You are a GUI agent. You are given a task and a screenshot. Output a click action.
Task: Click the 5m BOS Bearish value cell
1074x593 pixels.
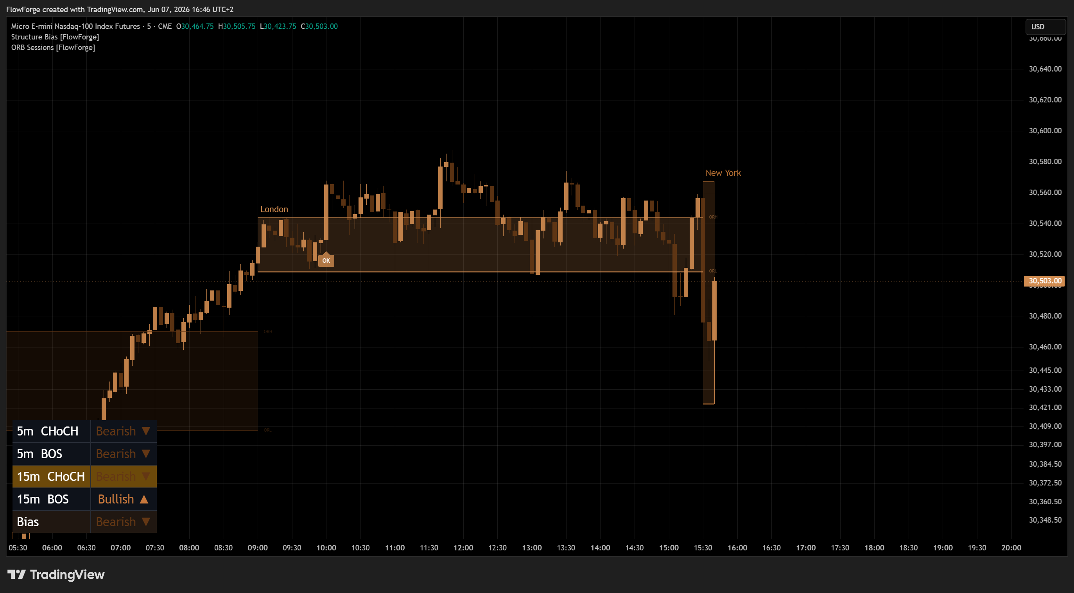tap(124, 453)
